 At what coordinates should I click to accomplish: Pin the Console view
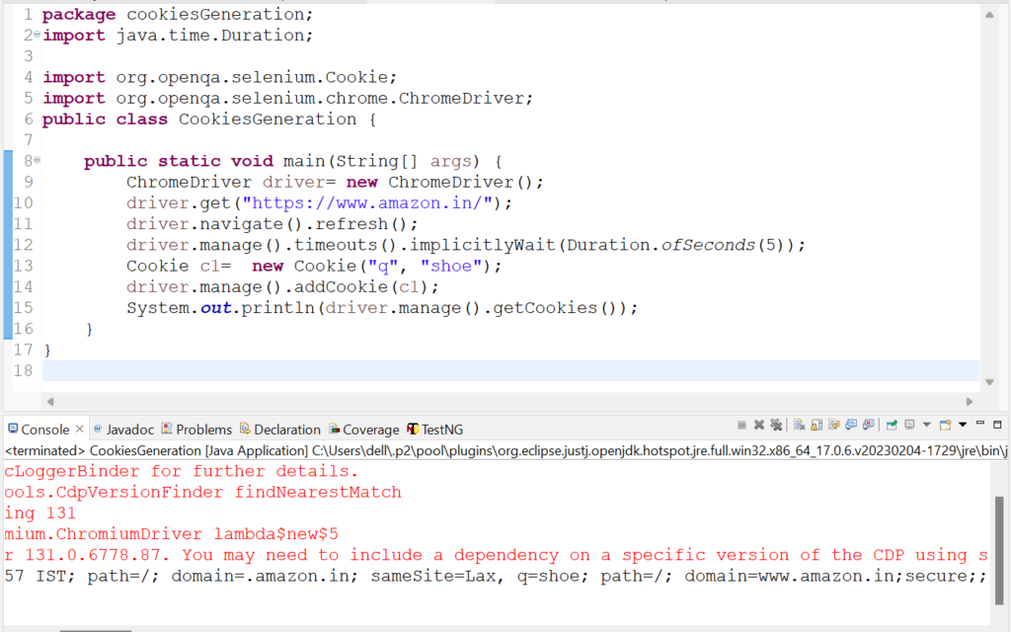pyautogui.click(x=892, y=425)
